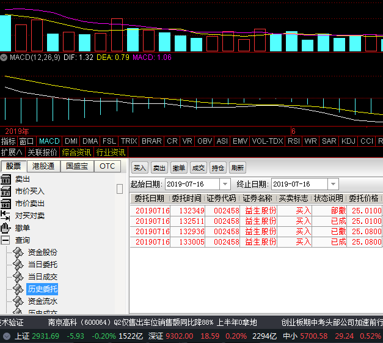Screen dimensions: 383x343
Task: Open the 综合资讯 tab
Action: [x=76, y=153]
